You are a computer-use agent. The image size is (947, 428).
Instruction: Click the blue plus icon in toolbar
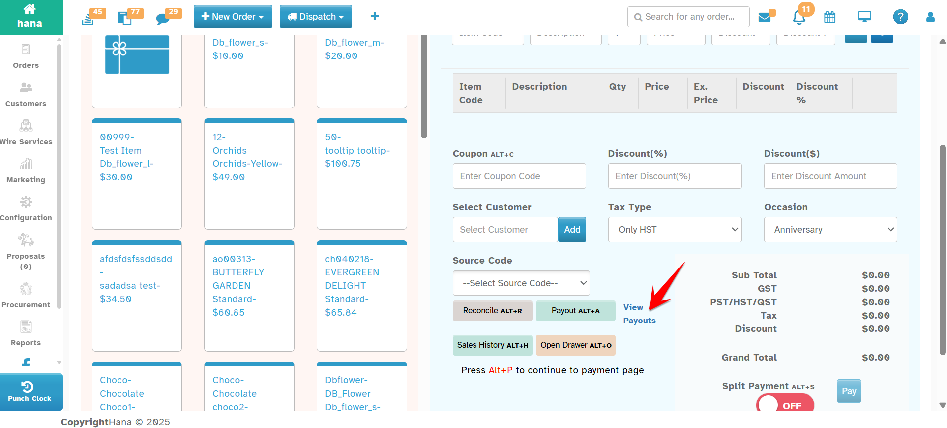click(375, 16)
